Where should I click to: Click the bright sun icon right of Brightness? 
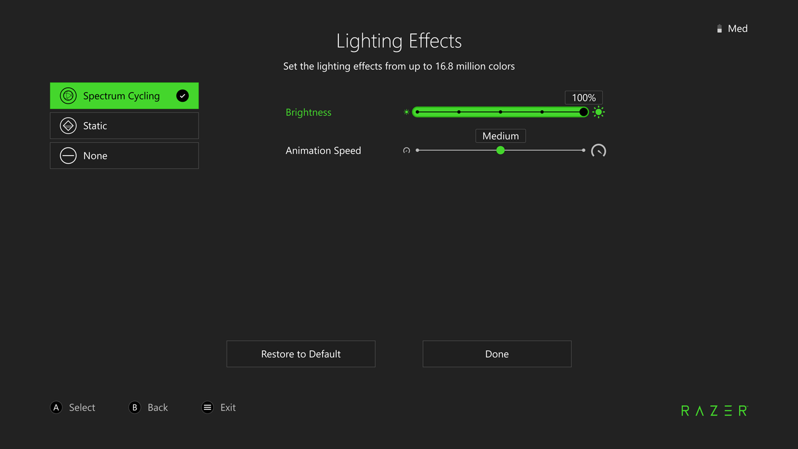tap(598, 112)
